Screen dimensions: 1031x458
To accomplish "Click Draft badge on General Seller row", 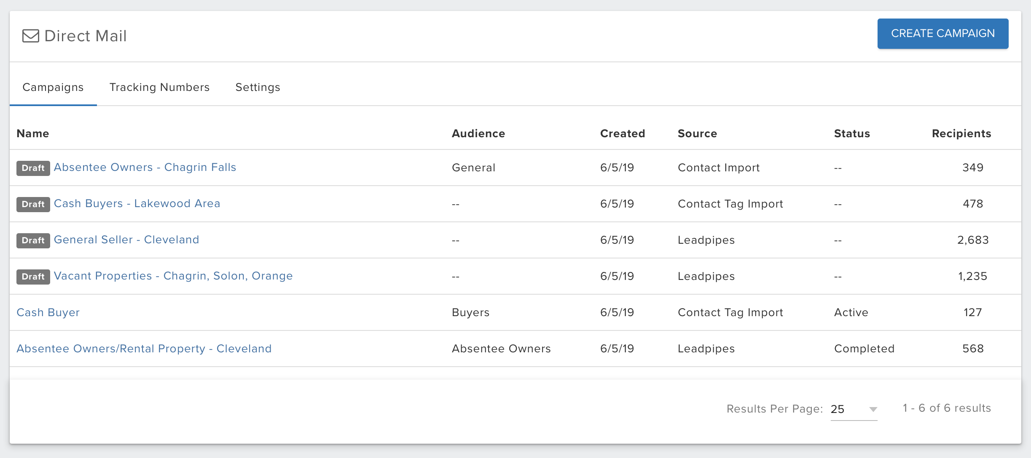I will point(33,240).
